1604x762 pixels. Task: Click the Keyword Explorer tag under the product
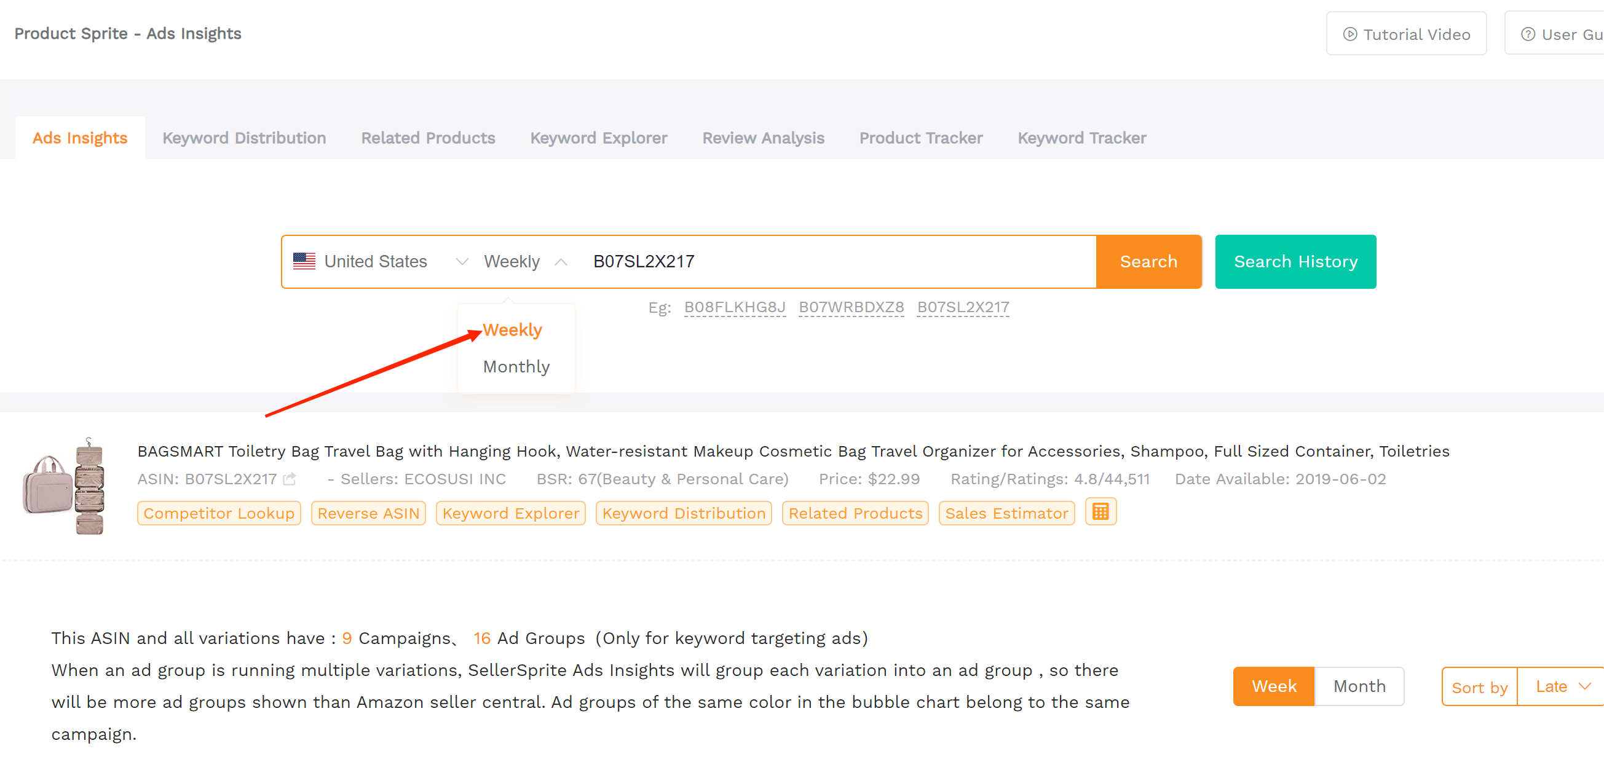pos(511,514)
